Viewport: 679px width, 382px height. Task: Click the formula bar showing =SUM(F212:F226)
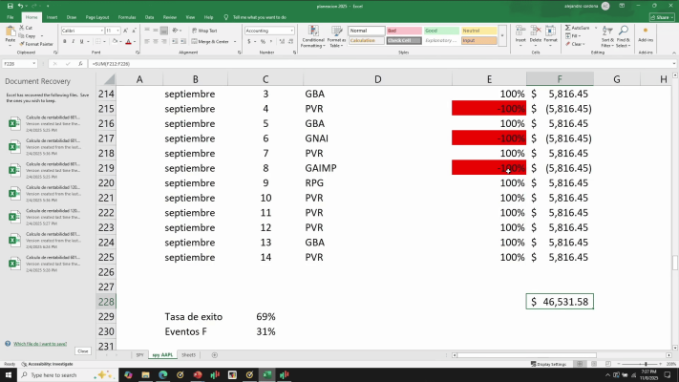point(286,61)
